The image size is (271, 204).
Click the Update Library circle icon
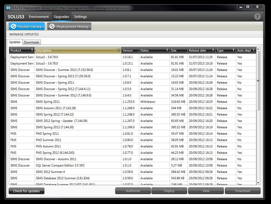click(14, 26)
